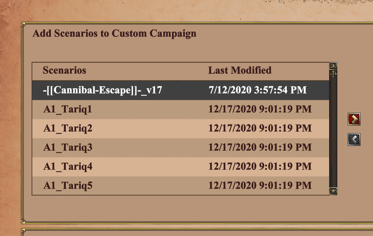This screenshot has height=236, width=373.
Task: Pick the A1_Tariq3 scenario entry
Action: [68, 147]
